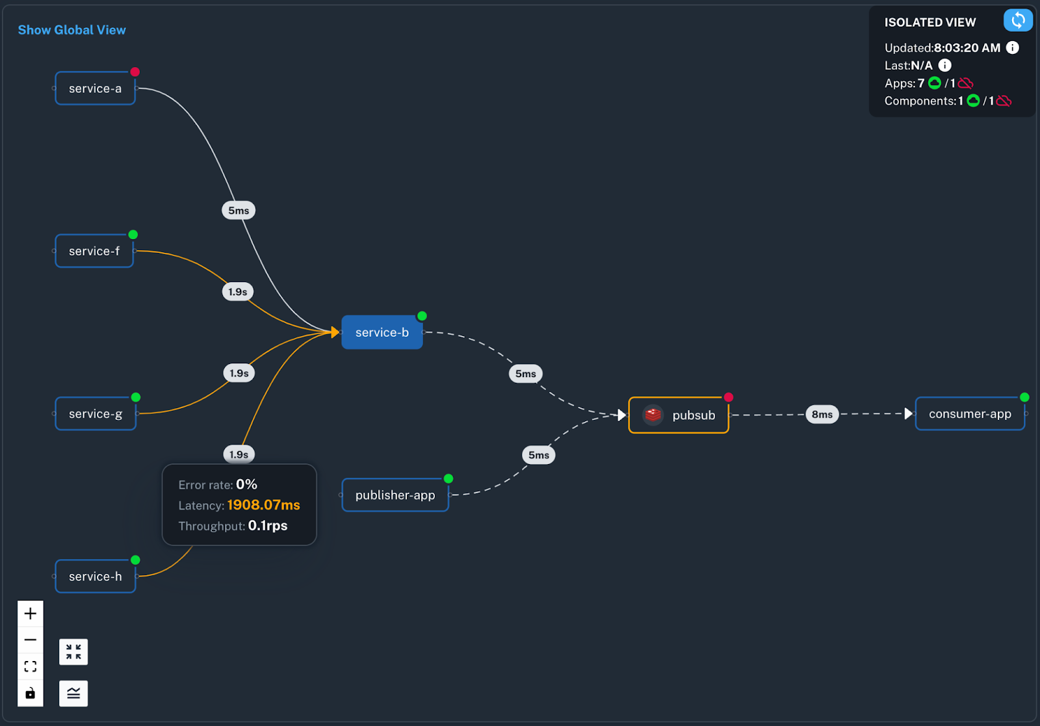Click the consumer-app node

(x=969, y=414)
